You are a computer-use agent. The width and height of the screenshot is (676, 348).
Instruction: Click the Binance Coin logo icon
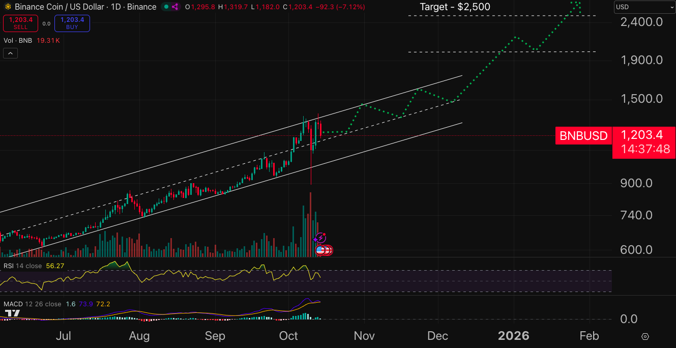(7, 7)
